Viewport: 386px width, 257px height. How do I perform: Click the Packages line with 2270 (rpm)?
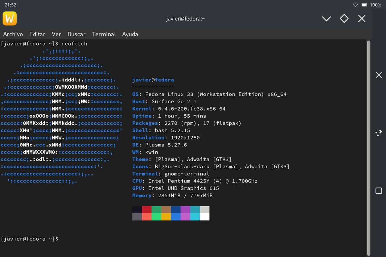[187, 123]
